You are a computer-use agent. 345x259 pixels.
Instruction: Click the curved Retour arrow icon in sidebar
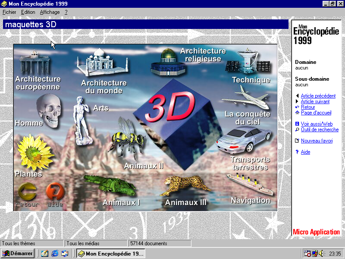pyautogui.click(x=297, y=107)
